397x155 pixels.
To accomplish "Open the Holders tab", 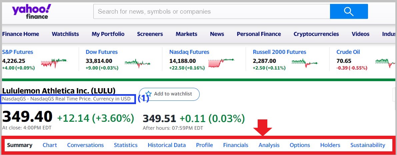I will [330, 145].
